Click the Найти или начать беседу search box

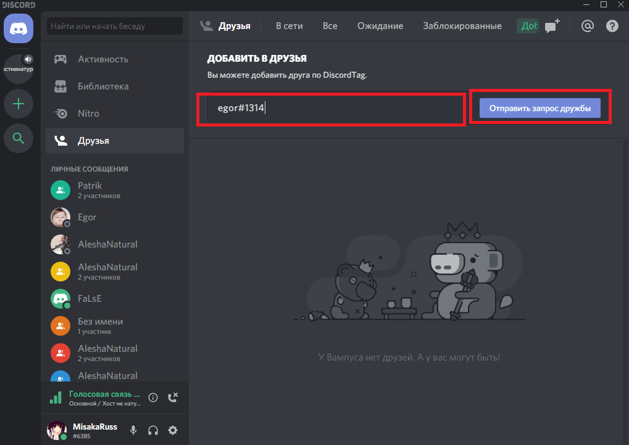click(x=115, y=27)
